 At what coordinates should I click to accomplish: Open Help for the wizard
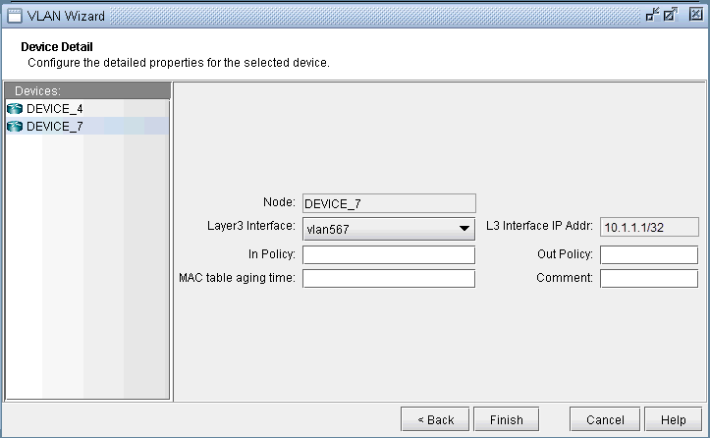click(674, 419)
